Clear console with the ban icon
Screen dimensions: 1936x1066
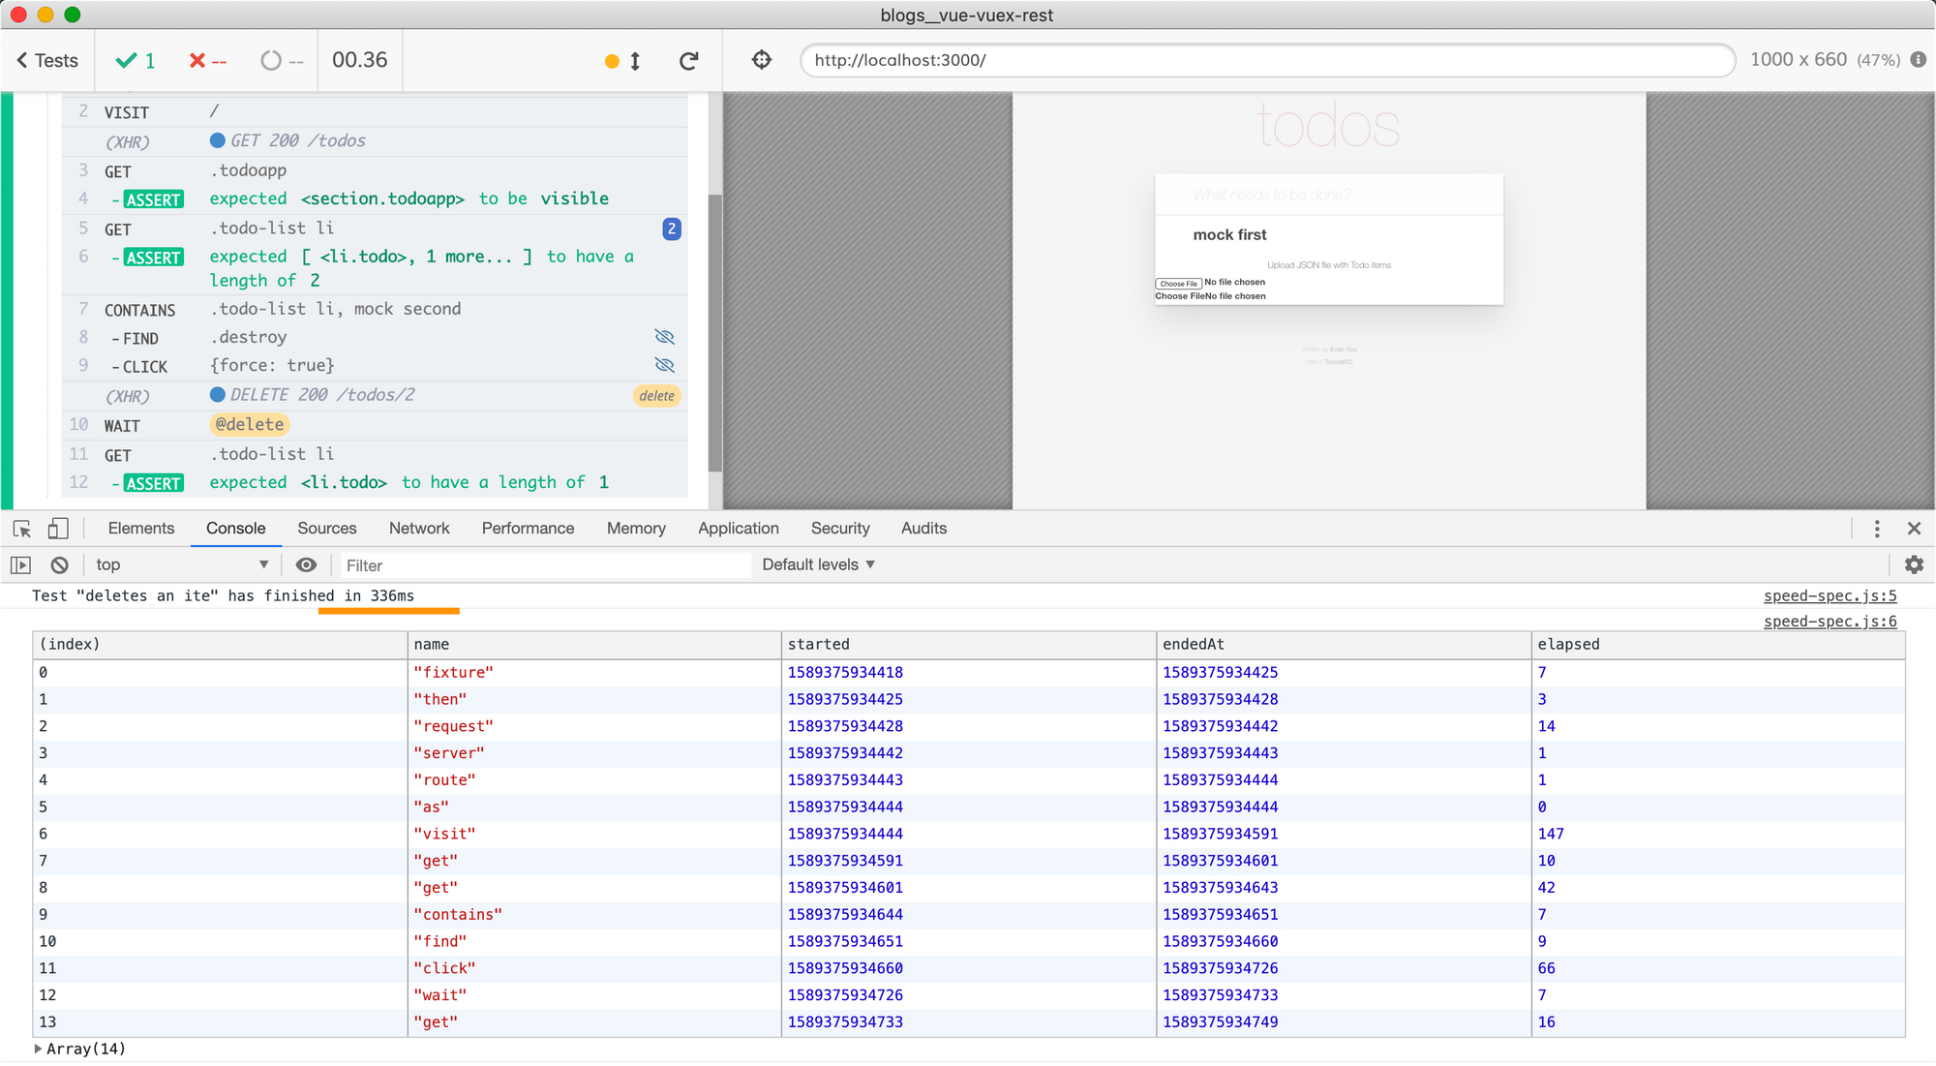pos(60,565)
